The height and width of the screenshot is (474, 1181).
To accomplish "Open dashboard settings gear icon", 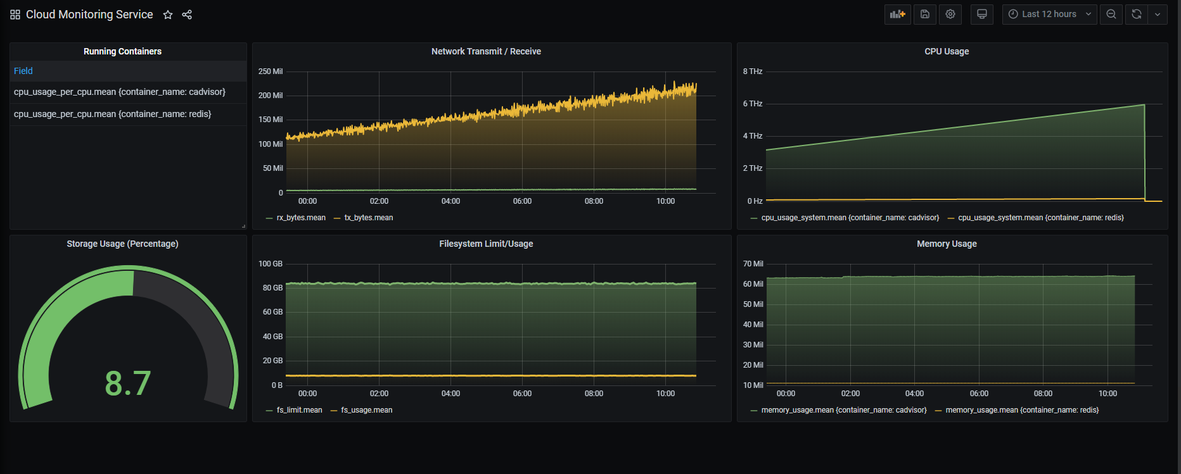I will (x=950, y=14).
